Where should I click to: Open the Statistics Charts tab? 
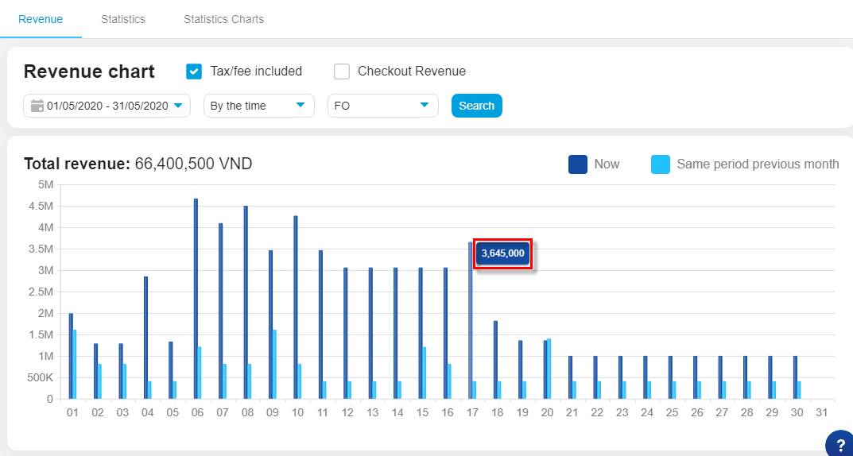point(223,19)
